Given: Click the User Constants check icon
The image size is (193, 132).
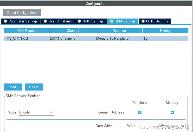Looking at the screenshot, I should [x=45, y=21].
